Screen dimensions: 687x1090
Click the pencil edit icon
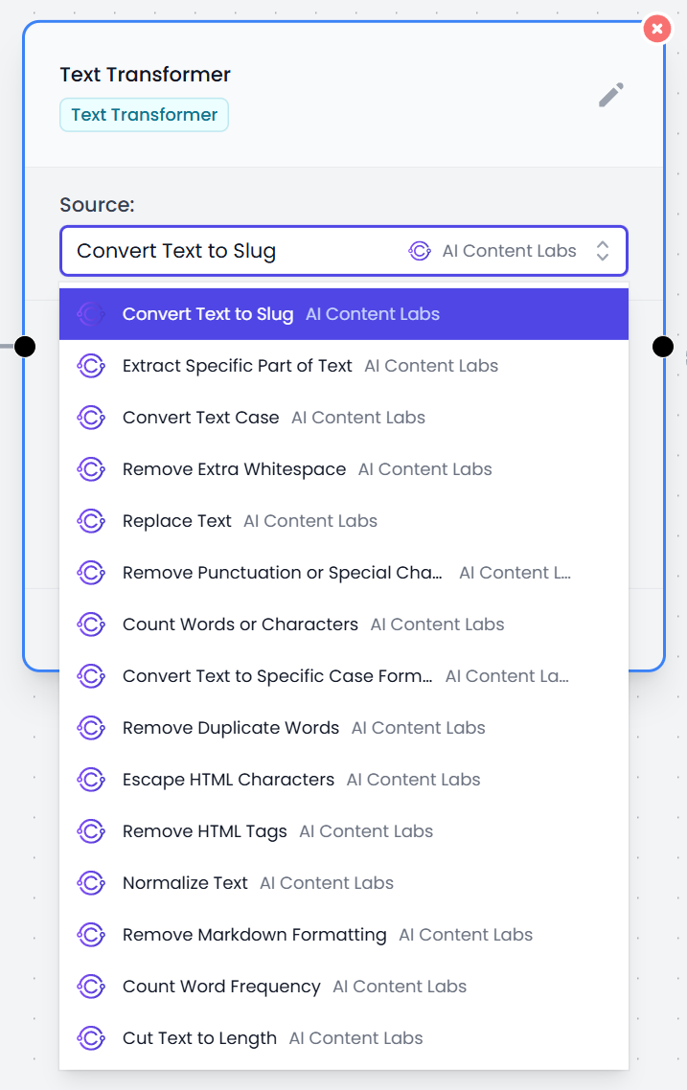[611, 95]
